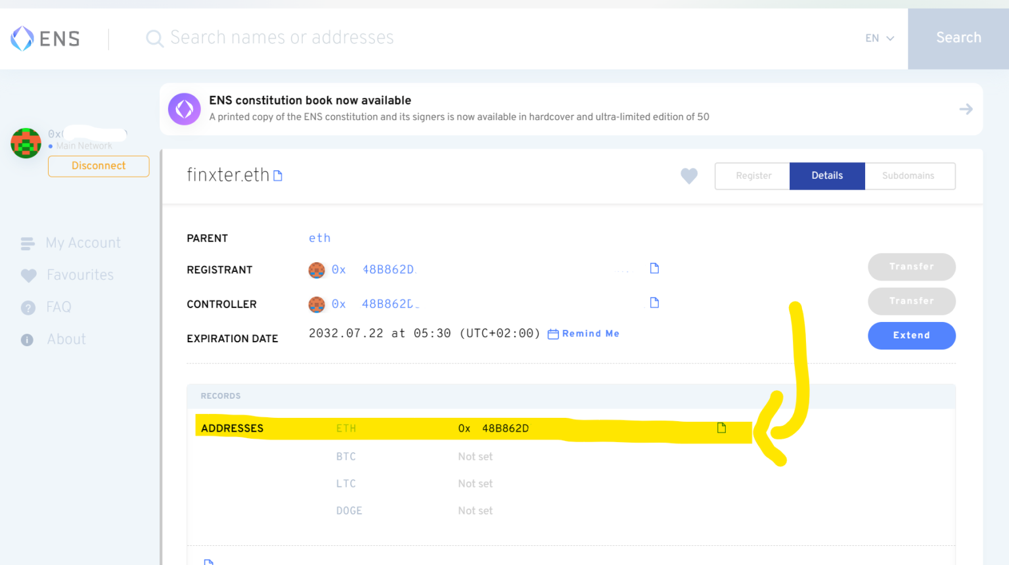Click the ETH record address value

click(x=493, y=428)
